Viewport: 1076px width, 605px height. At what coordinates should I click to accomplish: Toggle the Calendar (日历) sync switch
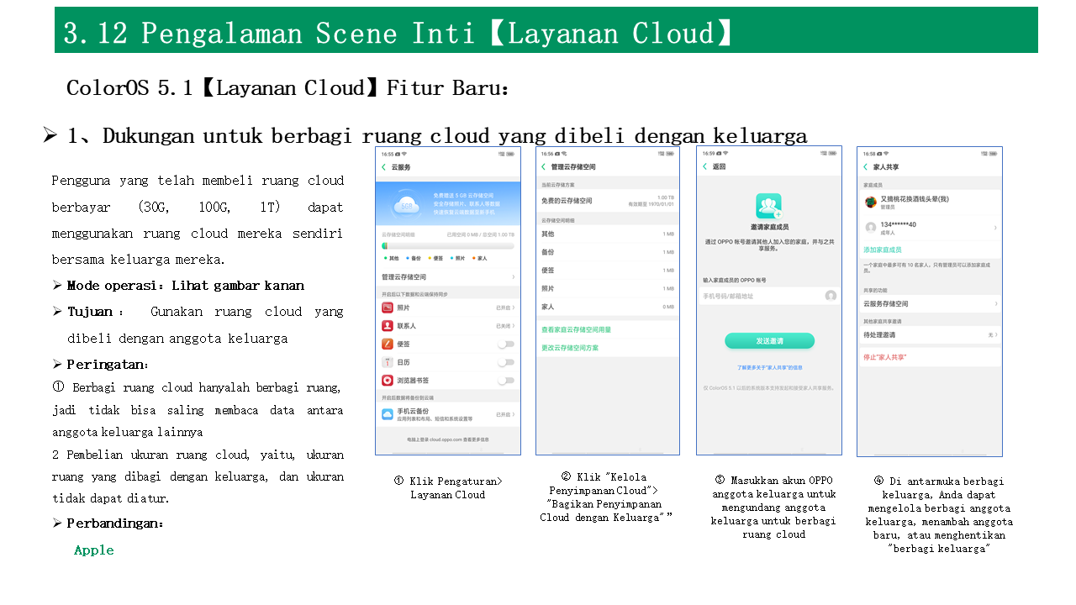[x=505, y=362]
